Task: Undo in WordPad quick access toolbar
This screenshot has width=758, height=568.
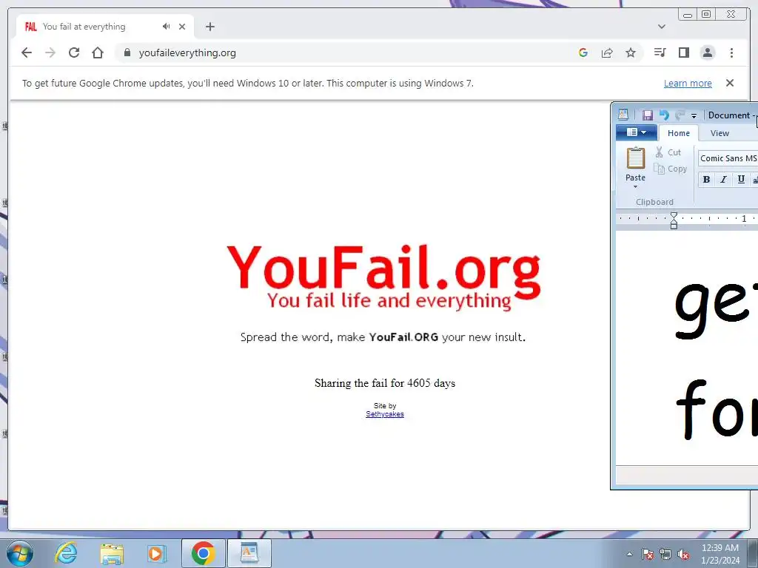Action: coord(664,115)
